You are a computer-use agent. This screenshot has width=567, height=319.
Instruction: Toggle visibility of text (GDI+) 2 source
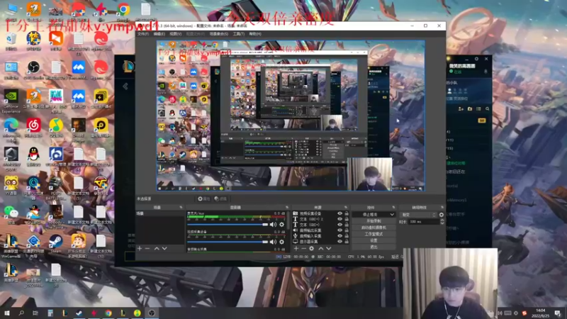coord(339,219)
